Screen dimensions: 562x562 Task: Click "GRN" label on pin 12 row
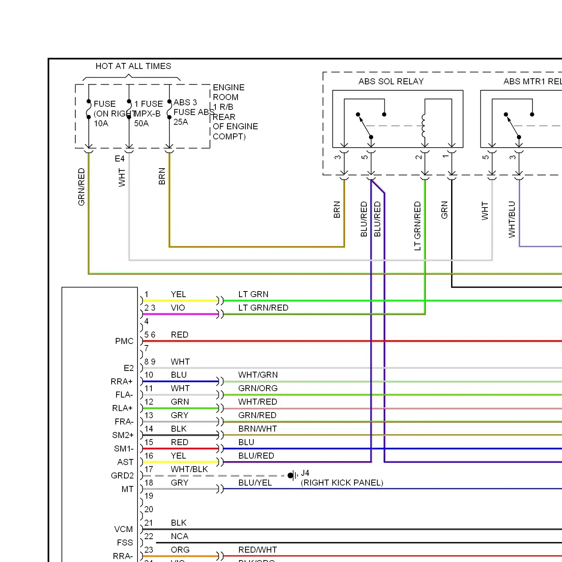click(x=180, y=402)
